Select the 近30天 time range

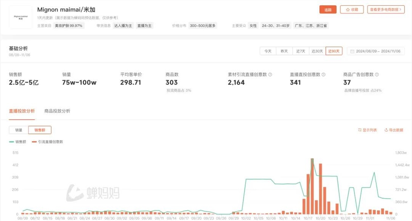click(317, 51)
